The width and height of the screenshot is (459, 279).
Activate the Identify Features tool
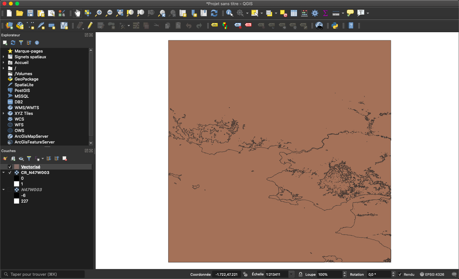pyautogui.click(x=229, y=13)
